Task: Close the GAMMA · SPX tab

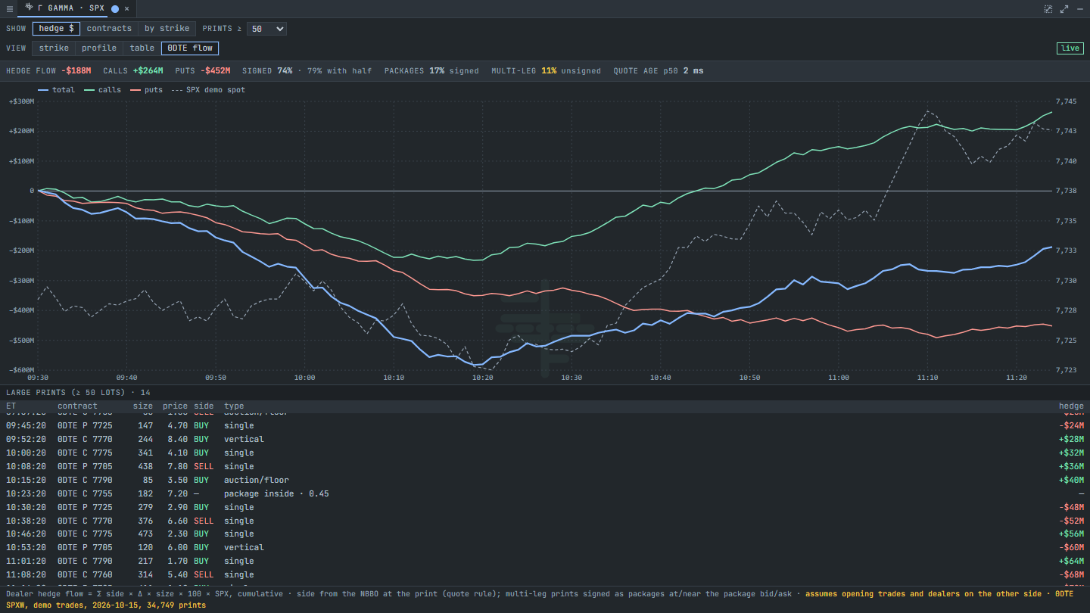Action: [126, 8]
